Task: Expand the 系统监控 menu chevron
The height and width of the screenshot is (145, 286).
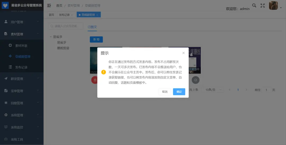Action: pos(38,127)
